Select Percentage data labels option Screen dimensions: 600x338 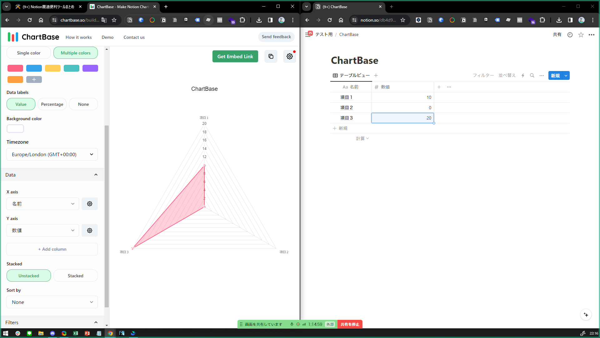[x=52, y=104]
